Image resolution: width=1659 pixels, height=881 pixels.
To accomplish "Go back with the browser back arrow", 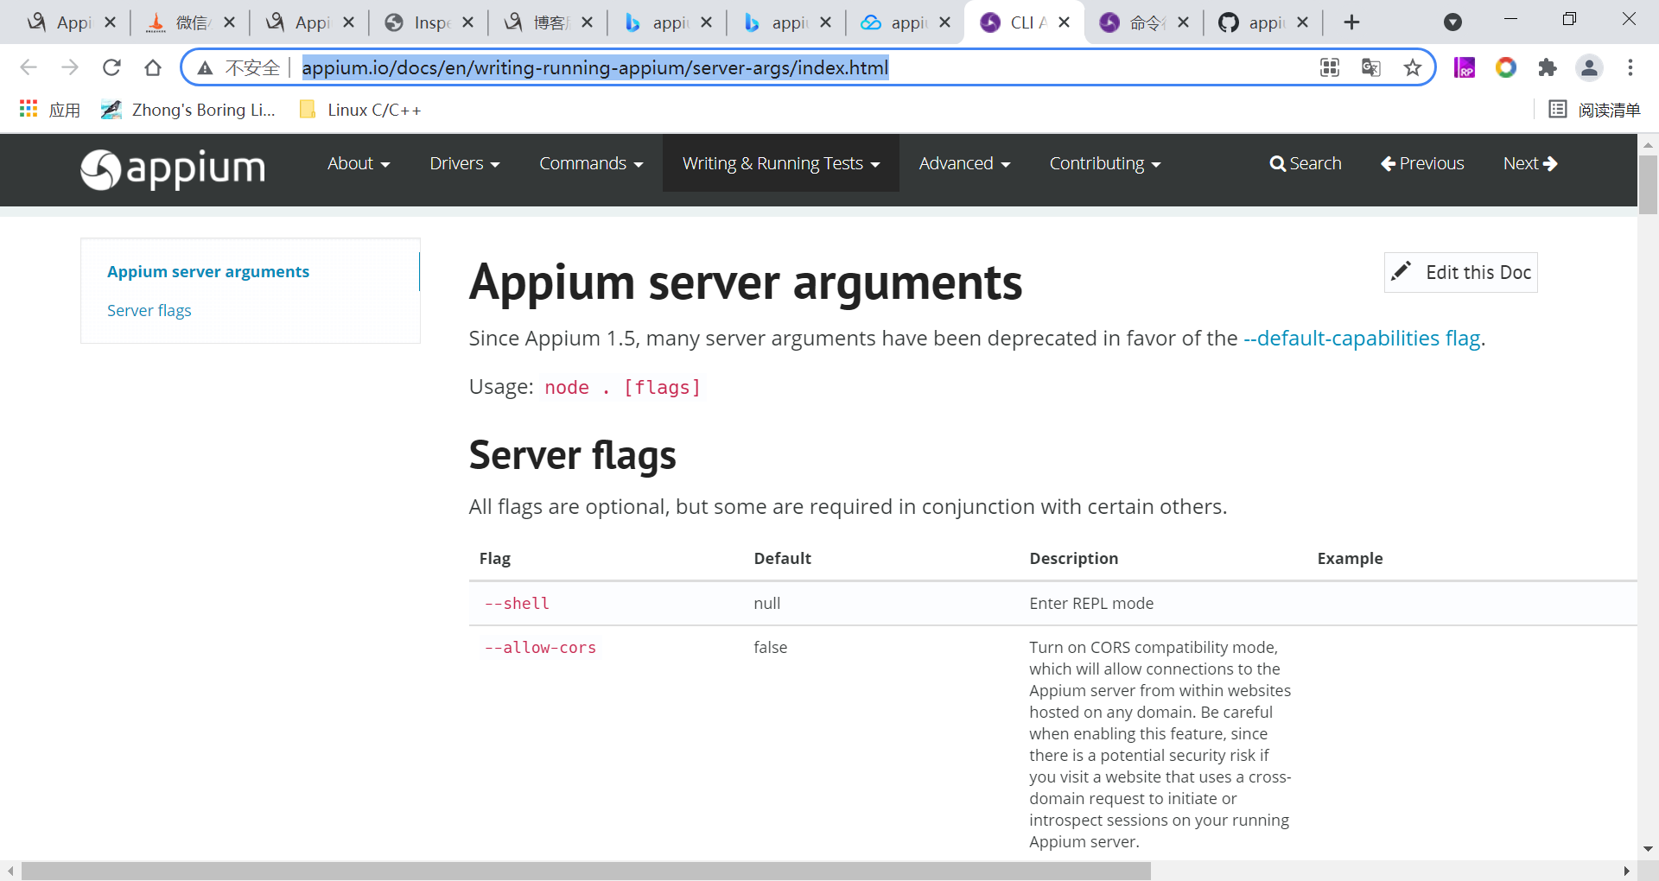I will [29, 67].
